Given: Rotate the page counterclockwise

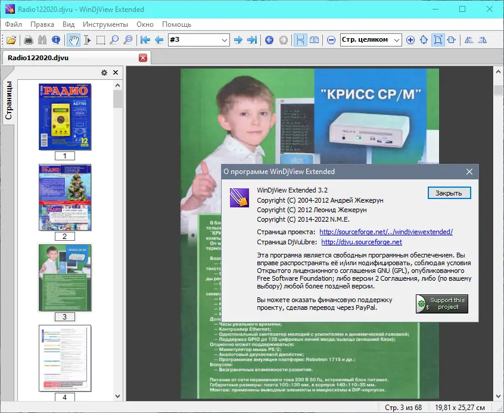Looking at the screenshot, I should (x=469, y=40).
